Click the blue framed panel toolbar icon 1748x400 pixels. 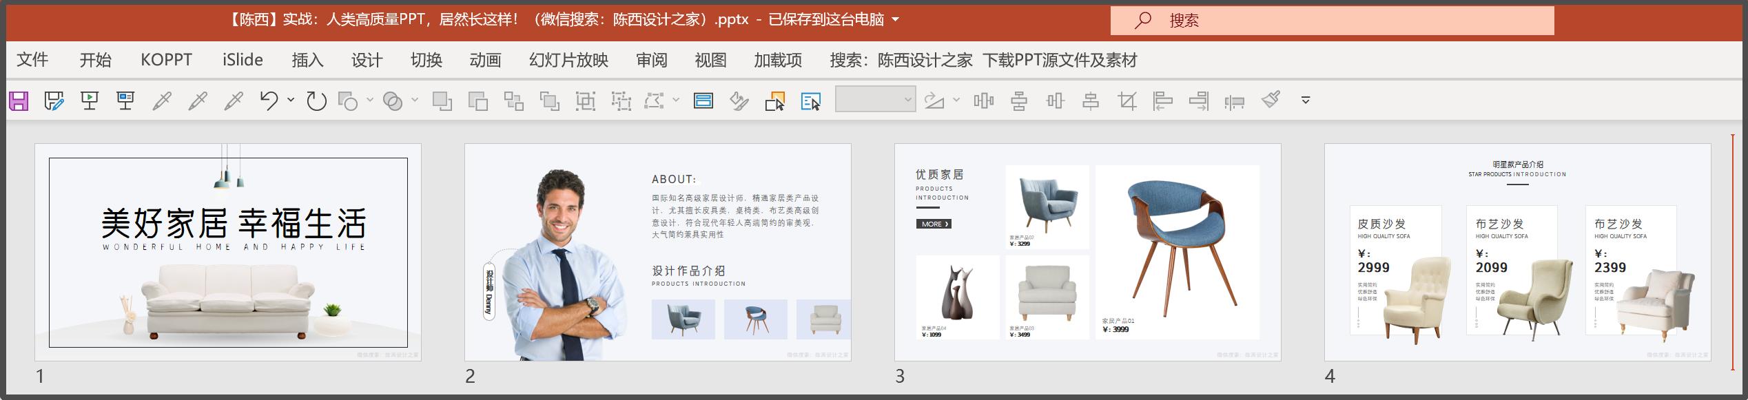pyautogui.click(x=703, y=101)
